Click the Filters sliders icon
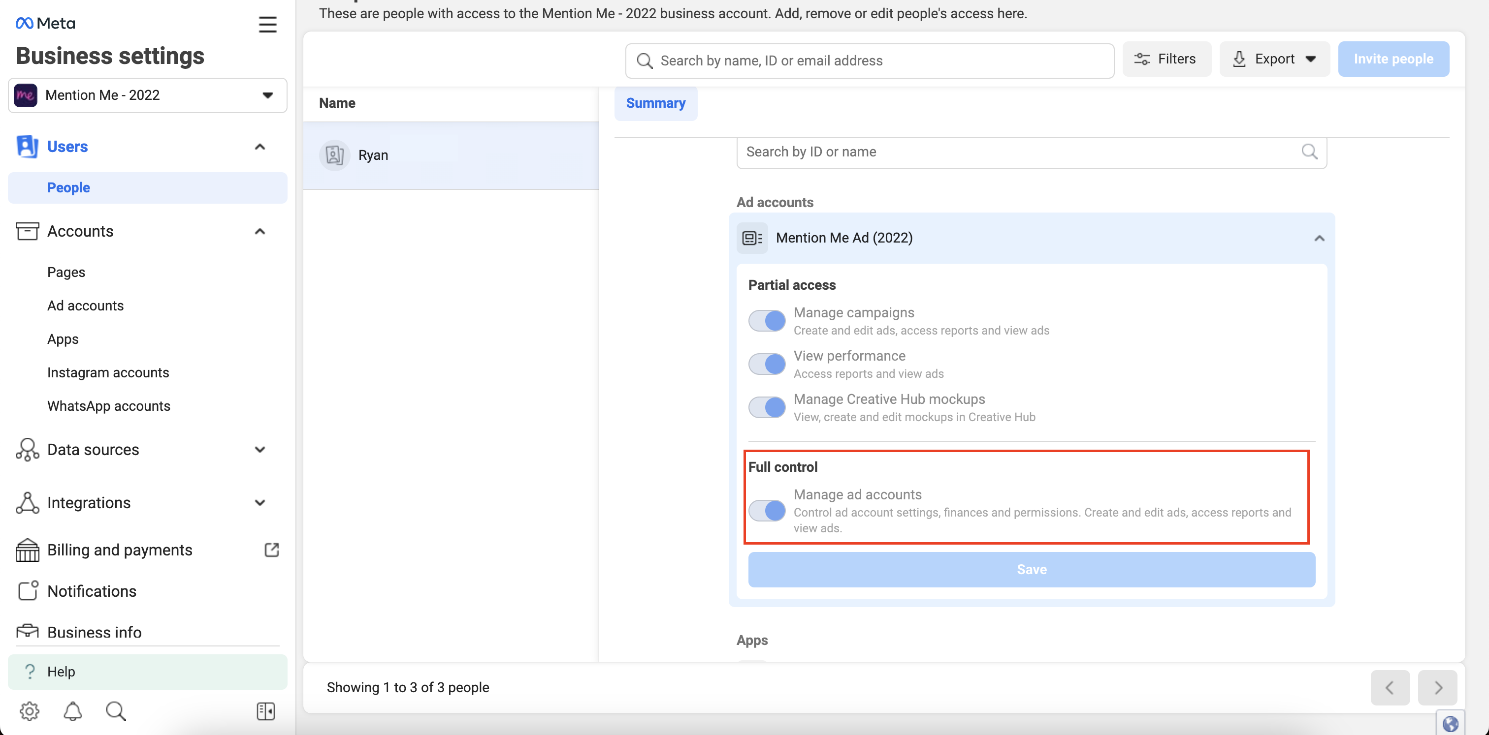Screen dimensions: 1489x735 [1141, 59]
